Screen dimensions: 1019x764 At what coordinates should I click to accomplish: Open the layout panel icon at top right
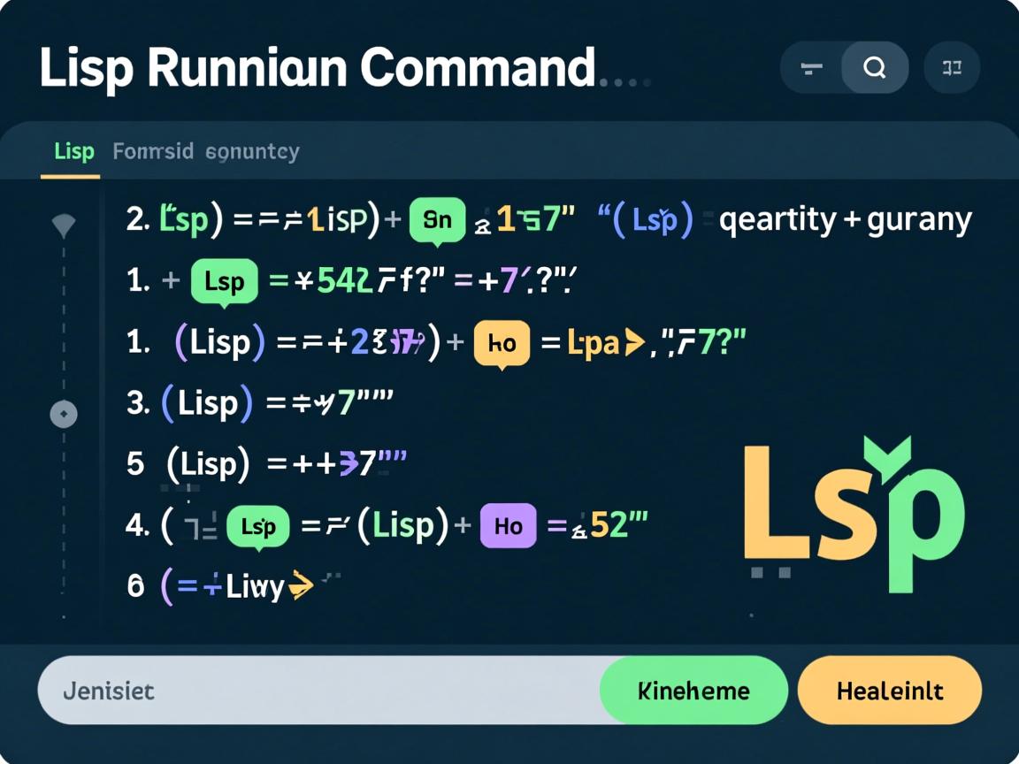952,67
